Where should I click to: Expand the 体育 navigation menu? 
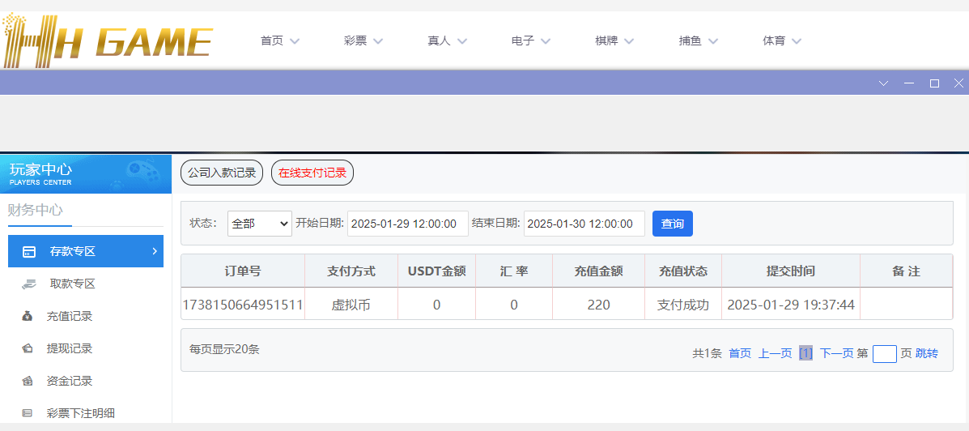click(782, 41)
